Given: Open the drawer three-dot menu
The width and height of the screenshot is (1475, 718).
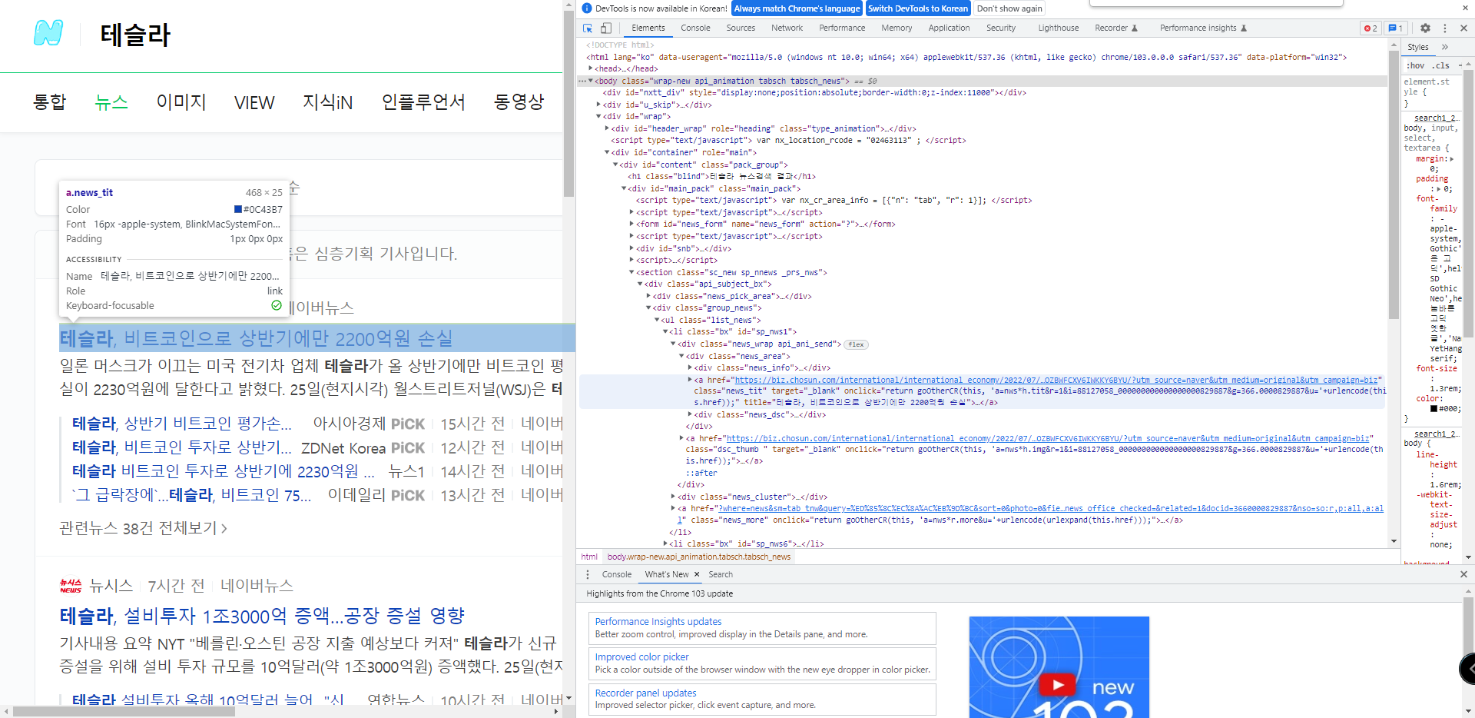Looking at the screenshot, I should pos(588,574).
